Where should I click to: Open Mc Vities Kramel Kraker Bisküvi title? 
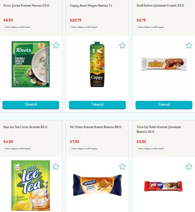[x=96, y=127]
